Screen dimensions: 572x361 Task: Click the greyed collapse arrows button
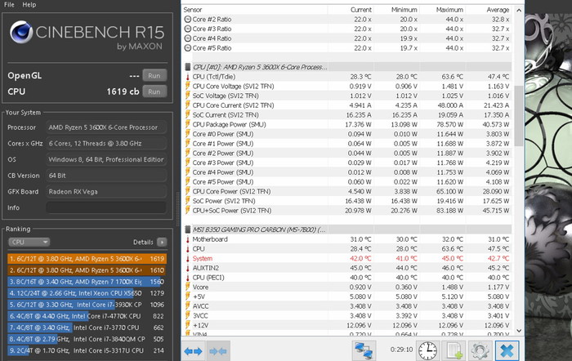tap(218, 351)
